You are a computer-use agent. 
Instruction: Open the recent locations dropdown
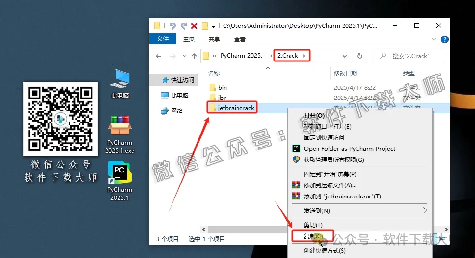(x=184, y=56)
